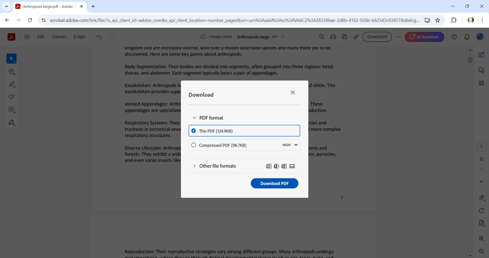
Task: Activate Read Aloud in the top toolbar
Action: [x=333, y=37]
